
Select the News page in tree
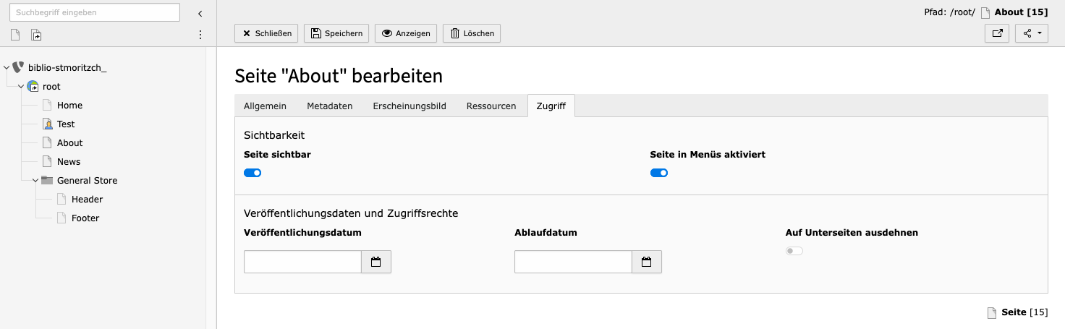click(69, 162)
